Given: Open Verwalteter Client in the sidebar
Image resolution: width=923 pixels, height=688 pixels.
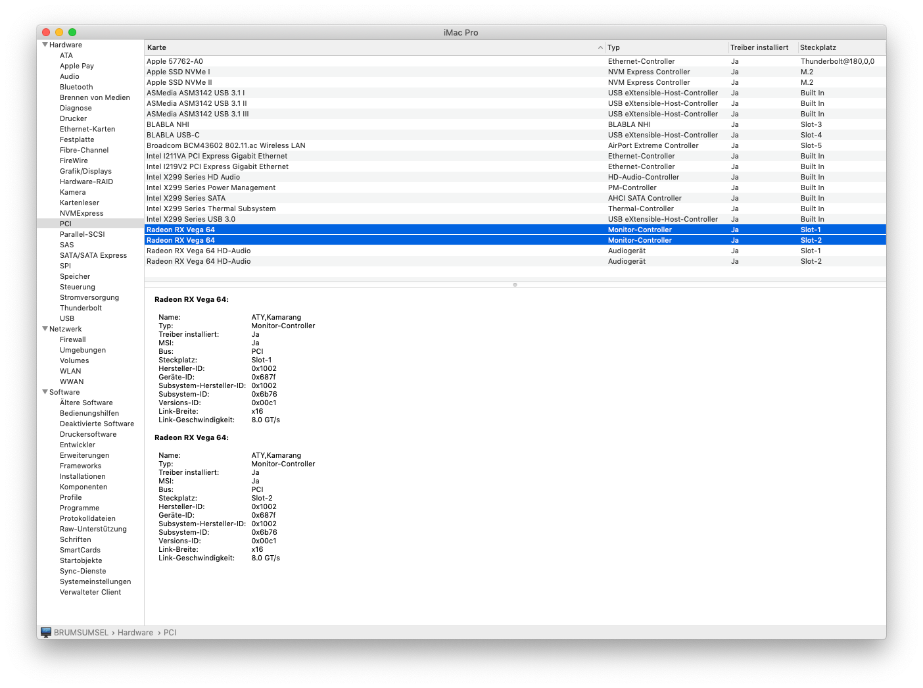Looking at the screenshot, I should click(90, 592).
